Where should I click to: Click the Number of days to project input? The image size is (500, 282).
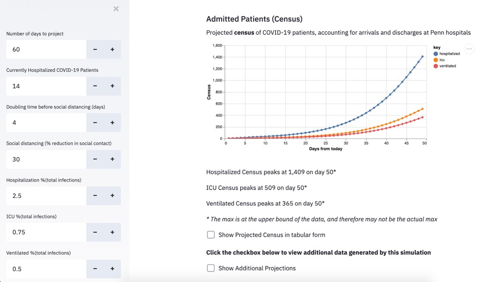tap(46, 50)
